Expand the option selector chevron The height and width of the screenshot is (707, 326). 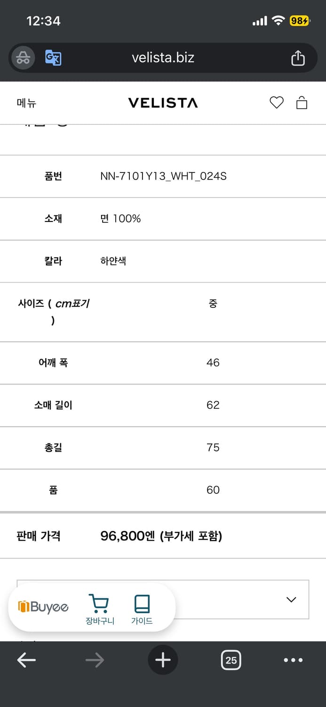click(291, 599)
